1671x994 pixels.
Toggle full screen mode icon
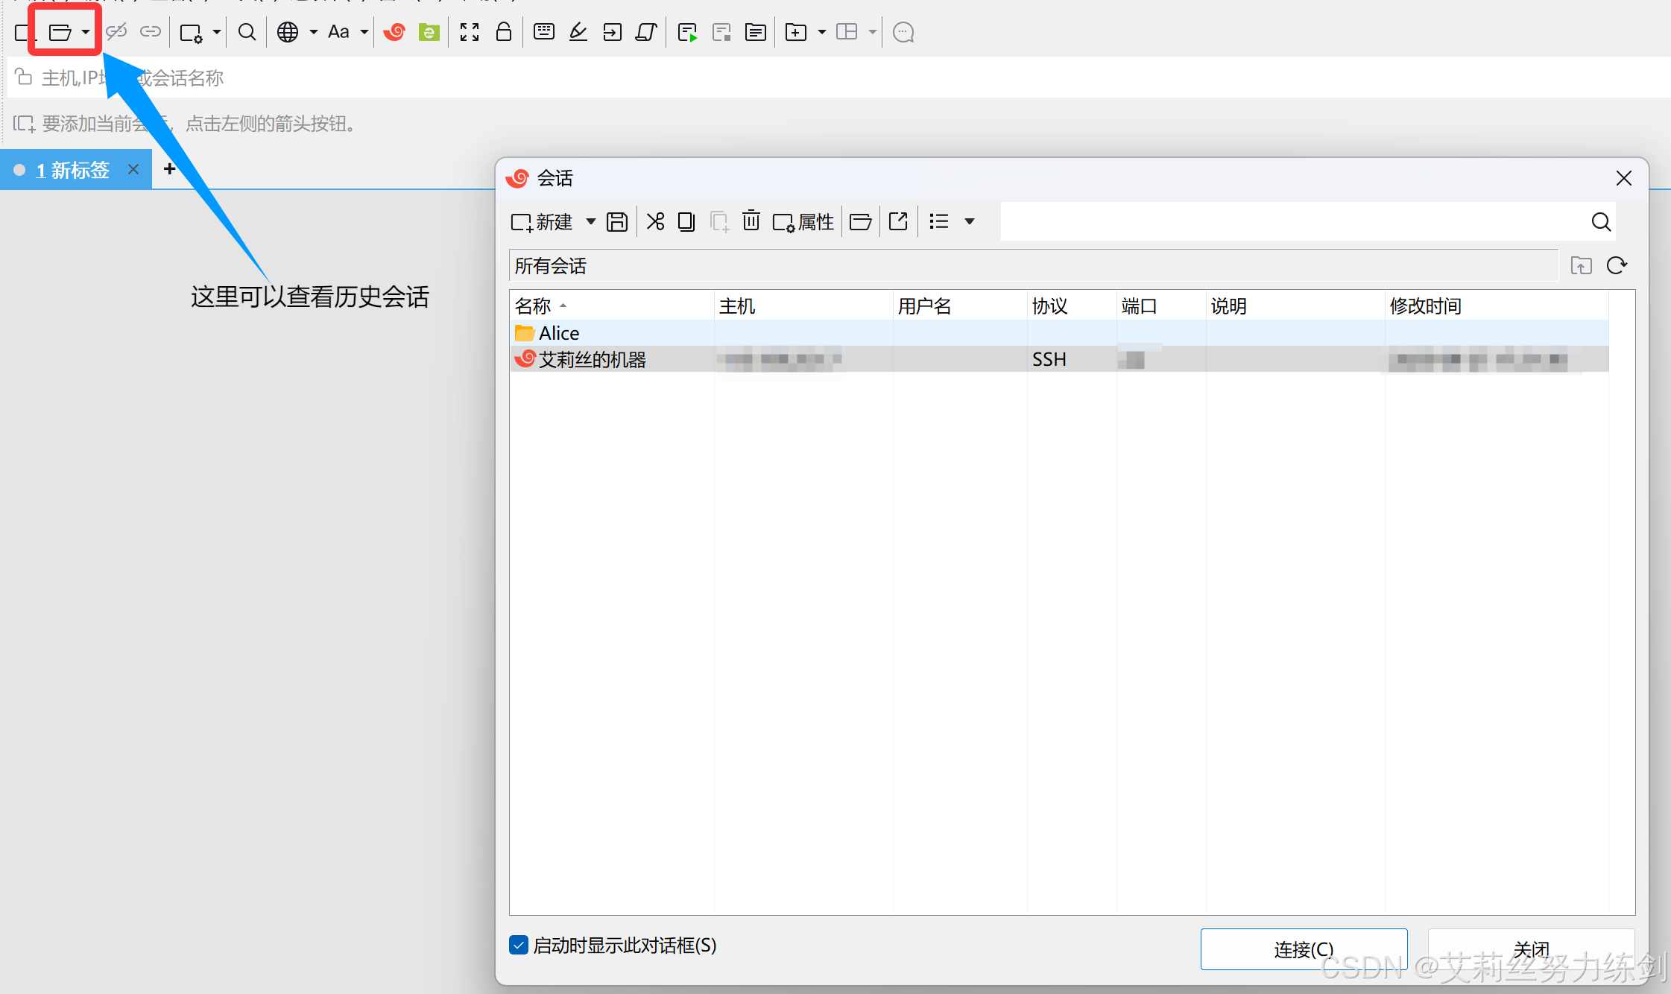470,32
